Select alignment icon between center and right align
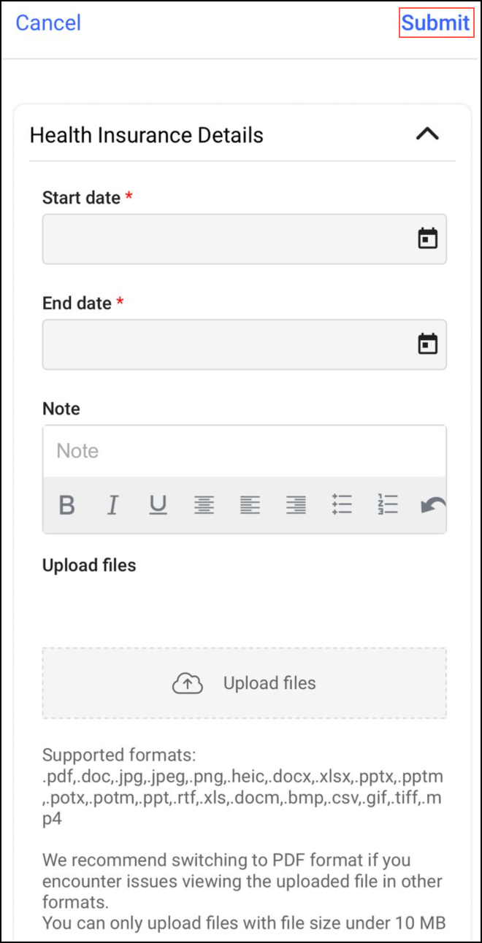 click(x=250, y=505)
